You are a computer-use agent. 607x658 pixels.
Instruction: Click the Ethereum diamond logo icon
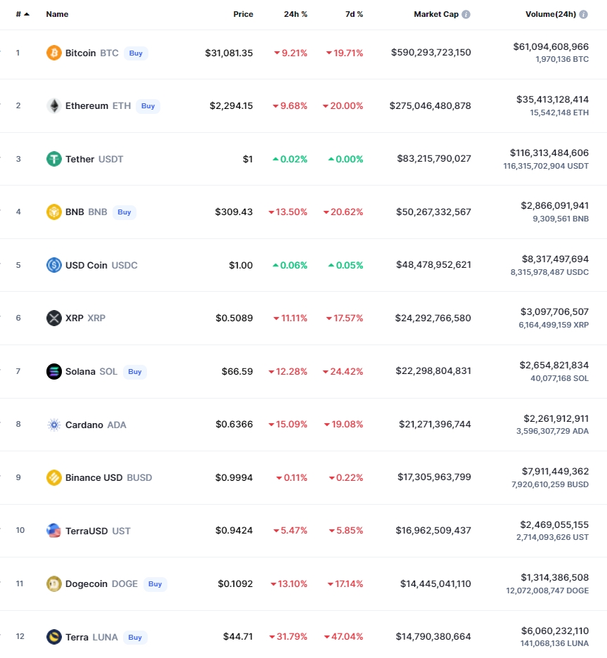53,105
